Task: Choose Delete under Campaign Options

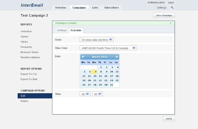Action: (24, 101)
